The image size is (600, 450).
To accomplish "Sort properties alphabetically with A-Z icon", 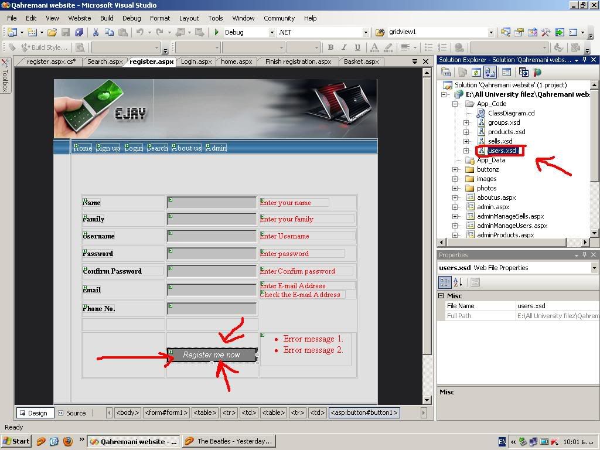I will click(459, 282).
